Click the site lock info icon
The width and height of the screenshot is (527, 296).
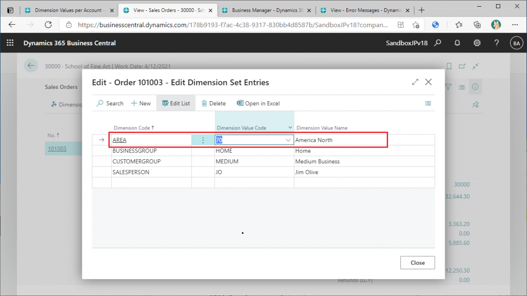(x=69, y=25)
